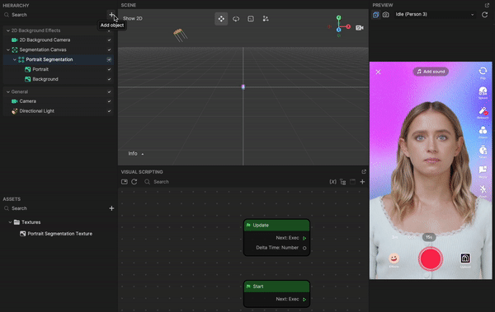Click the red record button in preview
Screen dimensions: 495x312
(x=430, y=258)
